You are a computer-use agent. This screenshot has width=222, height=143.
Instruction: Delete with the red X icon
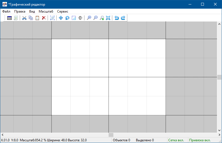44,18
